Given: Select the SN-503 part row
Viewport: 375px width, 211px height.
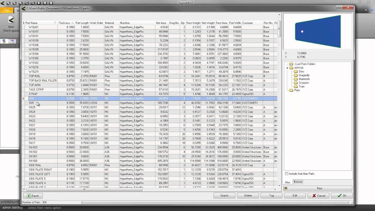Looking at the screenshot, I should (x=149, y=147).
